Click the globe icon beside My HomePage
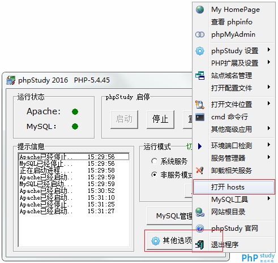This screenshot has height=263, width=278. point(200,10)
